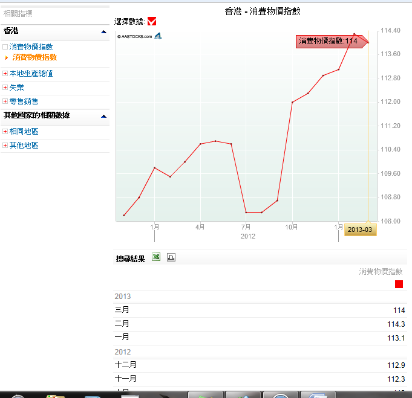This screenshot has width=412, height=398.
Task: Click the 112.3 value for 十一月
Action: click(x=396, y=379)
